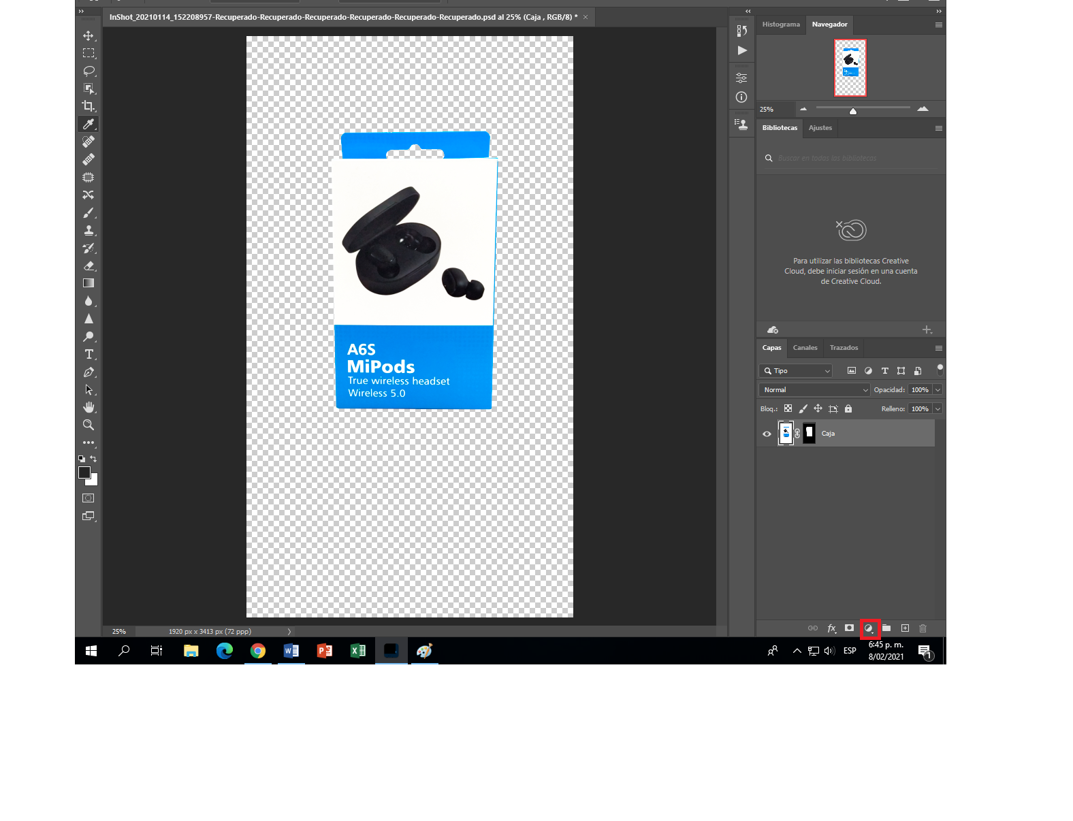Select the Pen tool
The height and width of the screenshot is (821, 1073).
(89, 372)
